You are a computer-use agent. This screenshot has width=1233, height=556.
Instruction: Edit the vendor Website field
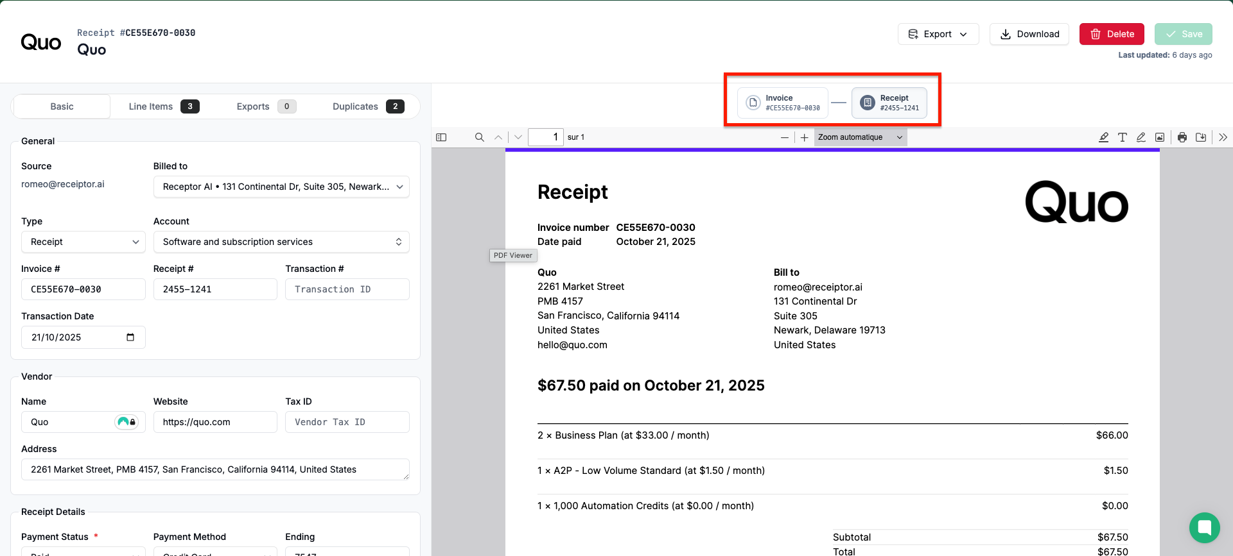tap(215, 422)
